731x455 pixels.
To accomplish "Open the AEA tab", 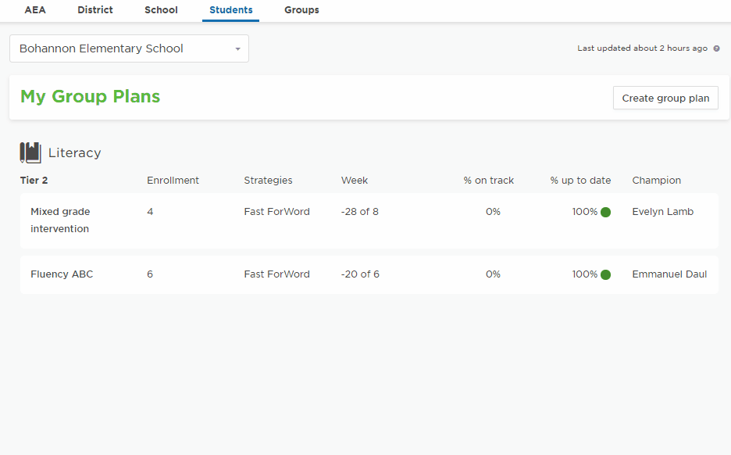I will [35, 10].
